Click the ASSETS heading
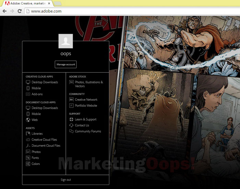This screenshot has width=240, height=189. [x=30, y=128]
